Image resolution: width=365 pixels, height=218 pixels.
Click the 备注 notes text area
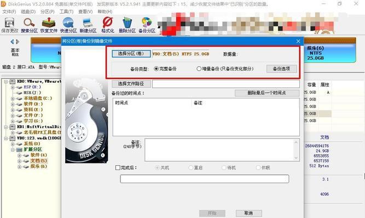(219, 150)
